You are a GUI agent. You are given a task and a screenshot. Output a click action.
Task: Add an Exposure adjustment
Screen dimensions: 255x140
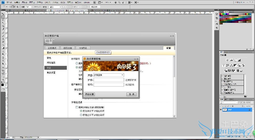[239, 60]
